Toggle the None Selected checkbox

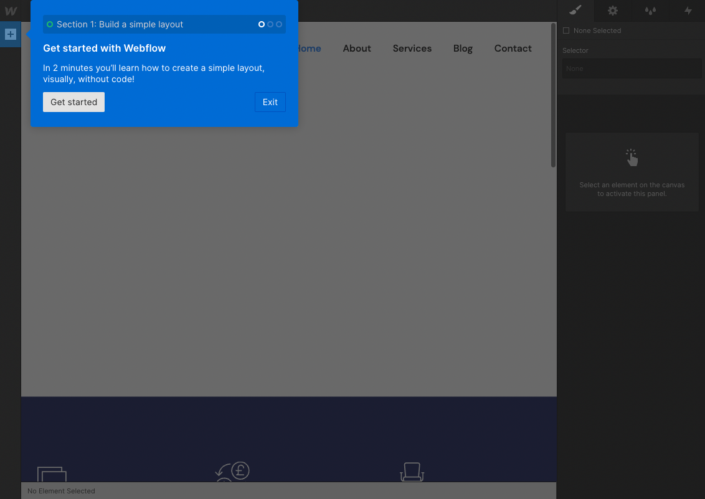click(566, 30)
